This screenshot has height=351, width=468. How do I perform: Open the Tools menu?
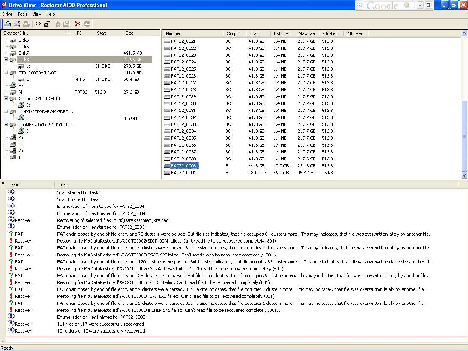click(x=22, y=14)
